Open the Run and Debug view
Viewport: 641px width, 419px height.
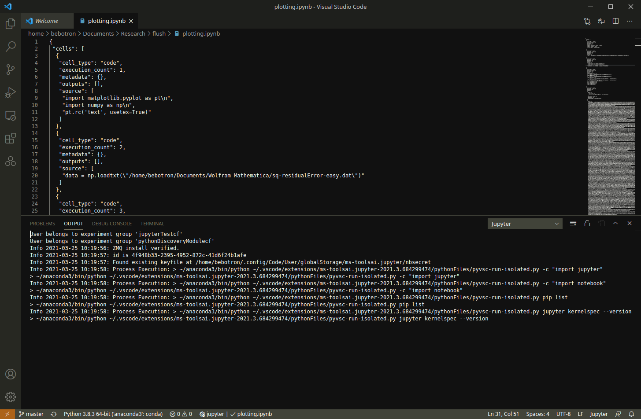pyautogui.click(x=10, y=92)
